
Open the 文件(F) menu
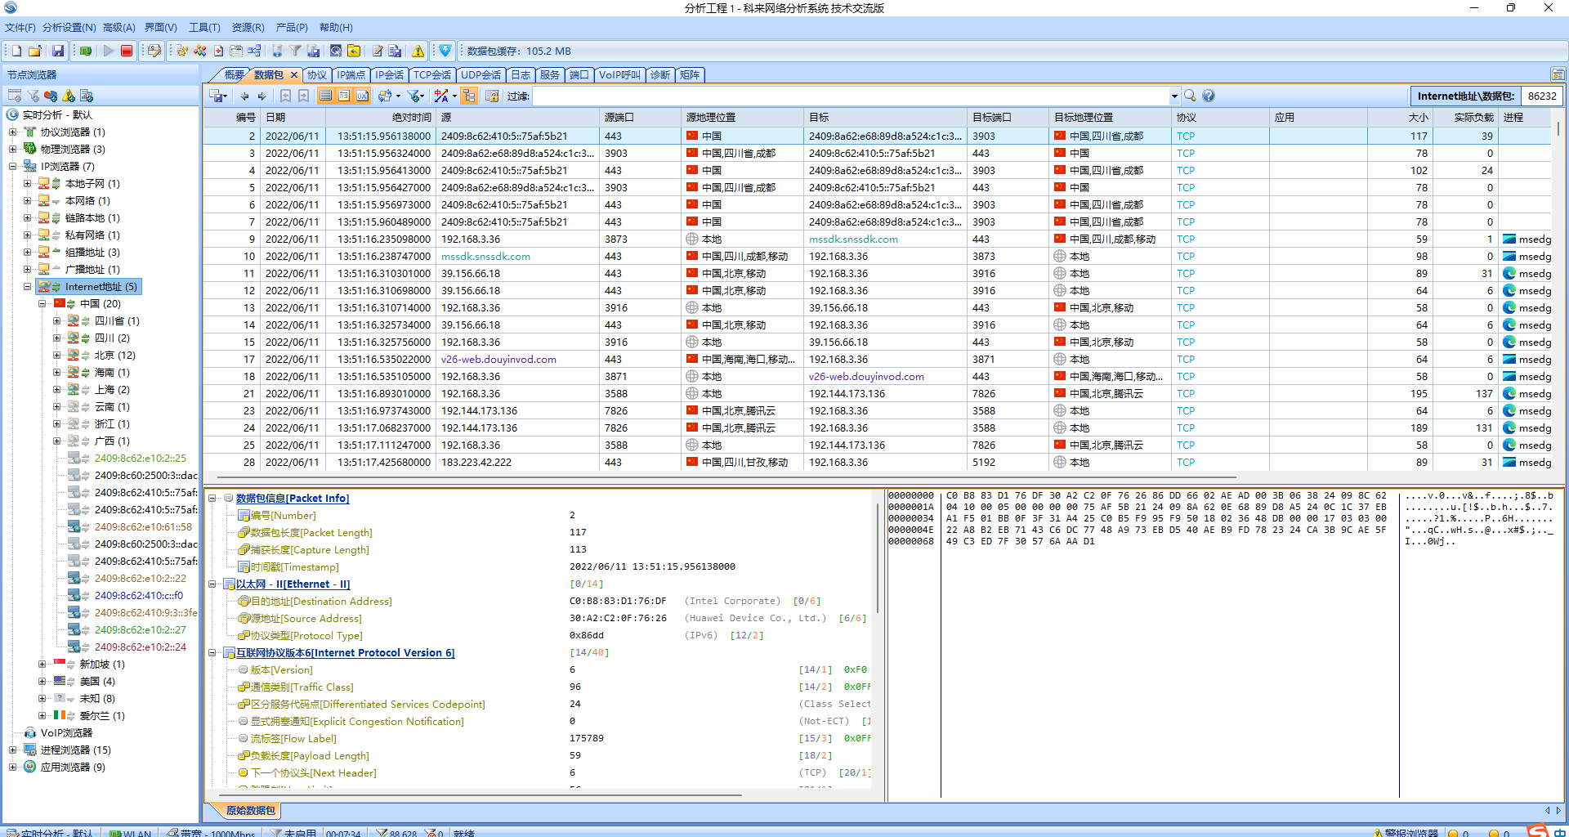[20, 28]
